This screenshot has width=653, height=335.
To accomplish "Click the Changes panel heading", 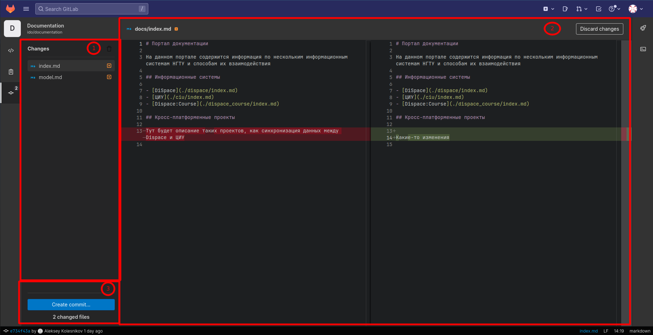I will point(38,49).
